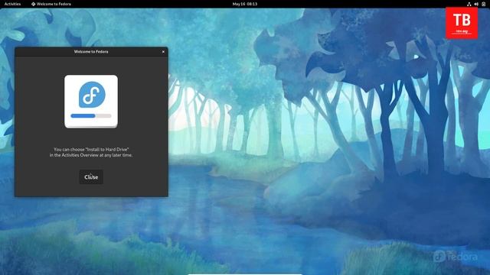The width and height of the screenshot is (490, 275).
Task: Click the Fedora installer logo image
Action: pos(91,102)
